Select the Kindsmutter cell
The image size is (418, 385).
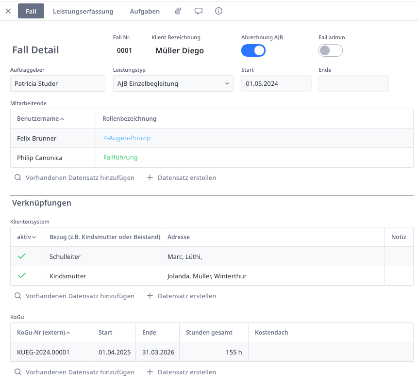click(x=102, y=276)
